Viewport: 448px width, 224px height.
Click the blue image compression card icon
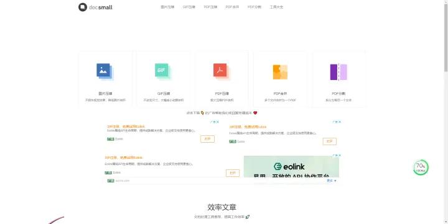pyautogui.click(x=105, y=71)
